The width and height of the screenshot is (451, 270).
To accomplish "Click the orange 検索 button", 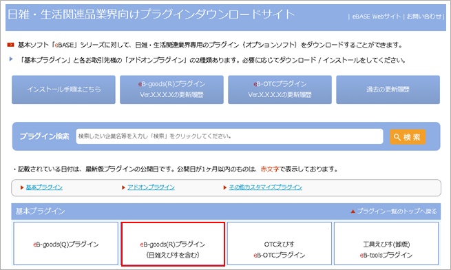I will tap(408, 137).
